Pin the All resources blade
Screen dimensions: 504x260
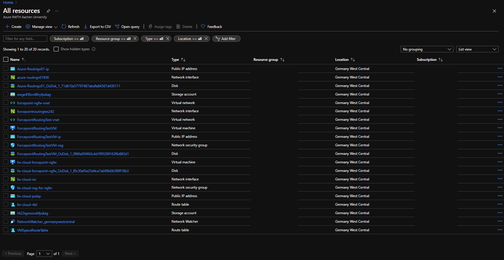(x=48, y=11)
